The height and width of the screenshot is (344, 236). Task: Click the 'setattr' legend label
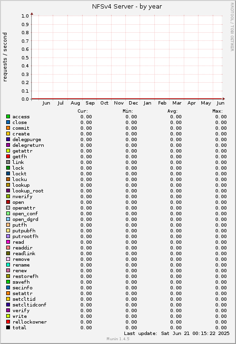22,294
